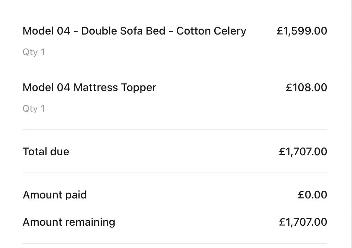Click "Model 04" in the Sofa Bed line
This screenshot has height=248, width=352.
(46, 31)
